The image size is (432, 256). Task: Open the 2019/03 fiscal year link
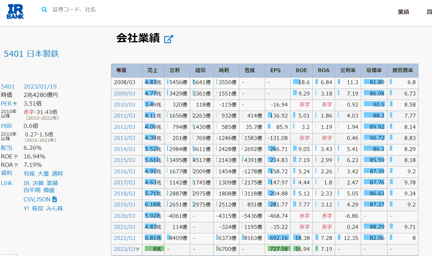[x=124, y=205]
